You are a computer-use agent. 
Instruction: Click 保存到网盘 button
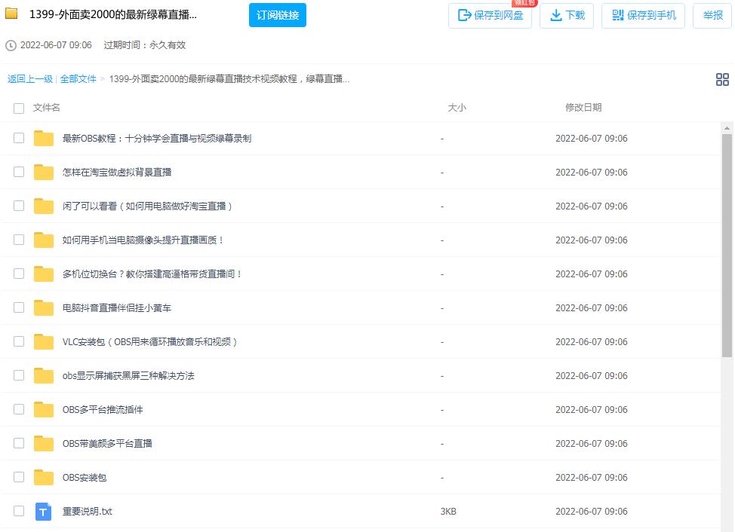point(490,15)
